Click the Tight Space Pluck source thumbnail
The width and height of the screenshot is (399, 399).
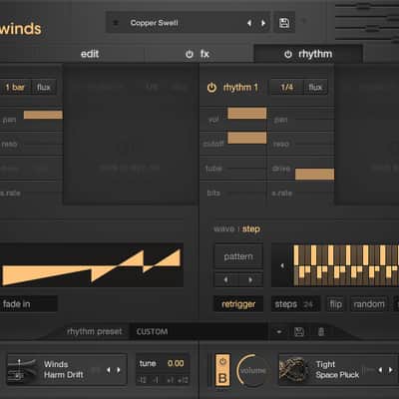click(x=293, y=370)
